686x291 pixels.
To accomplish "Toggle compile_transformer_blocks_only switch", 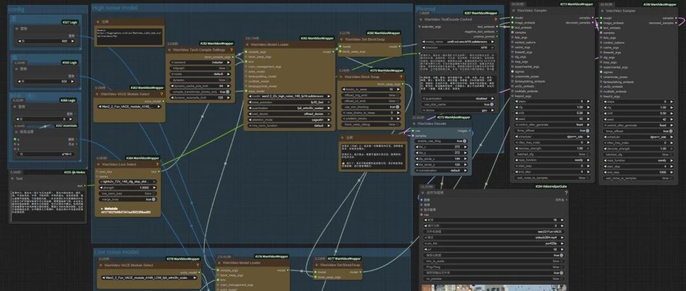I will pyautogui.click(x=201, y=92).
